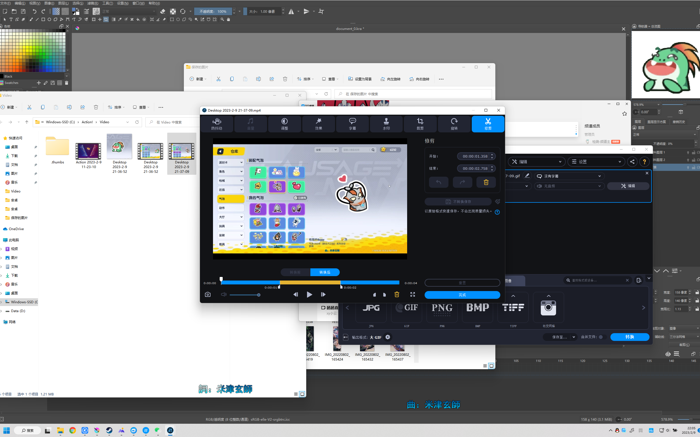Expand the Settings dropdown in converter header

click(596, 162)
